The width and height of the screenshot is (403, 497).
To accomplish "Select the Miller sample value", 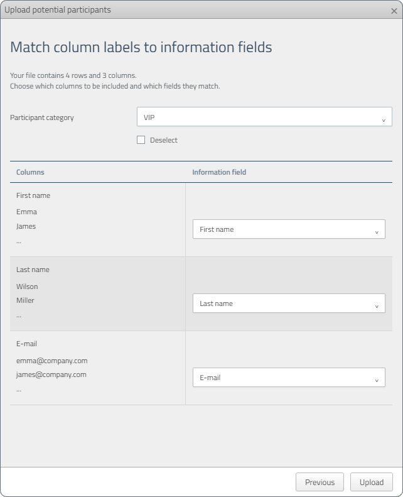I will 25,300.
